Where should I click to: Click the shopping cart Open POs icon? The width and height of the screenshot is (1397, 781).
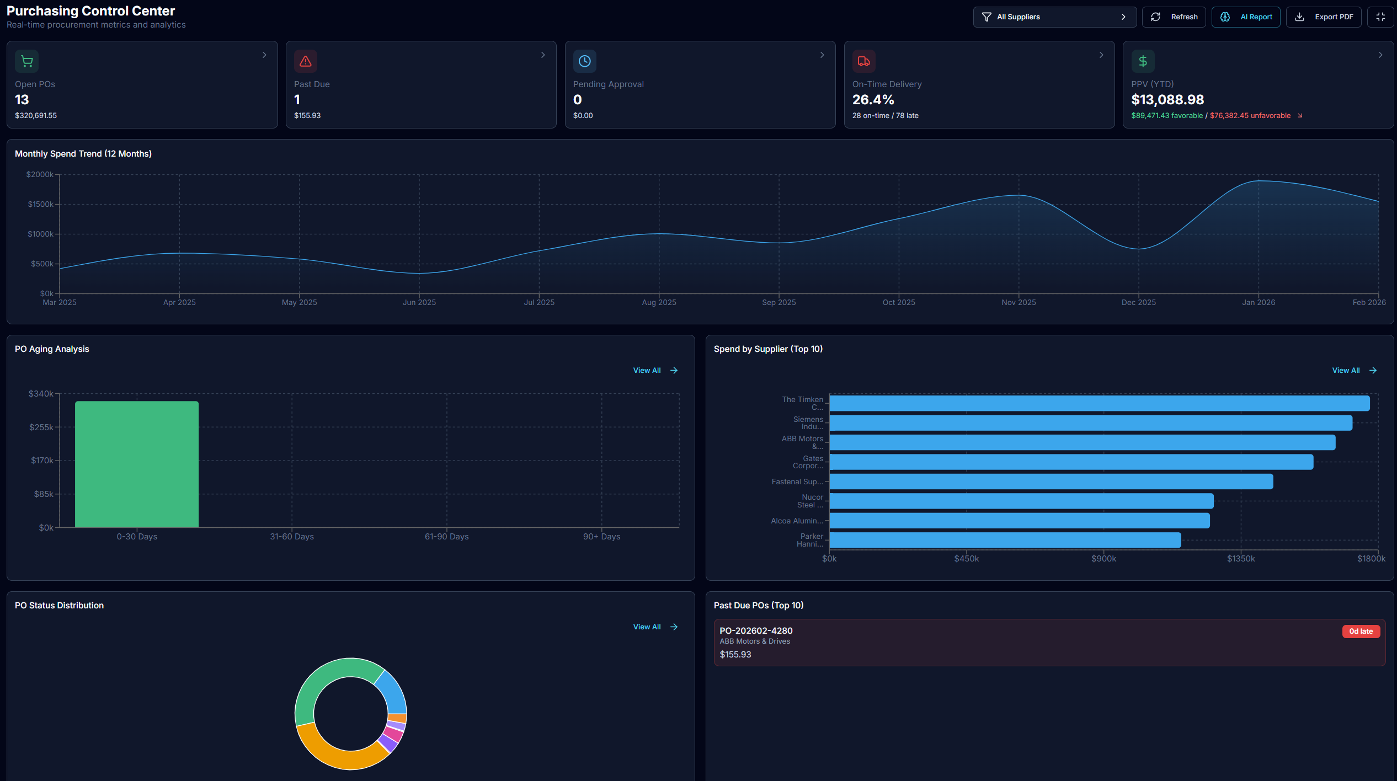pyautogui.click(x=26, y=61)
